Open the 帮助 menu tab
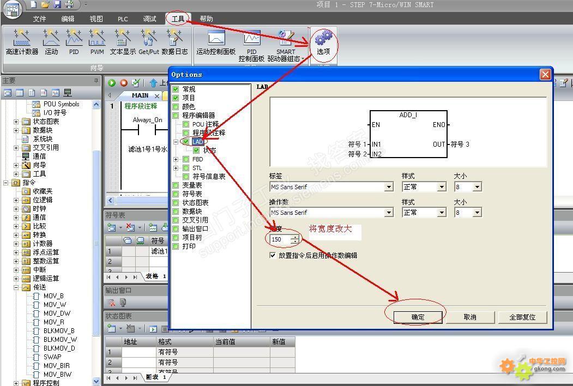The image size is (573, 386). click(207, 19)
